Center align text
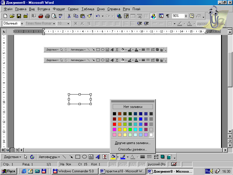This screenshot has height=175, width=233. coord(104,24)
